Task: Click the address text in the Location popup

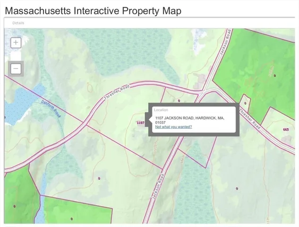Action: pos(189,120)
